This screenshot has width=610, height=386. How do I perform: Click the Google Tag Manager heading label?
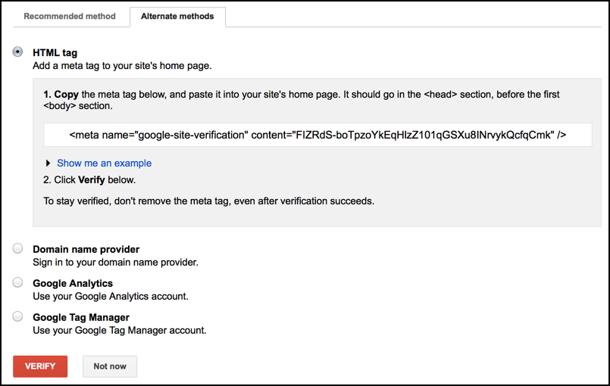pos(81,317)
